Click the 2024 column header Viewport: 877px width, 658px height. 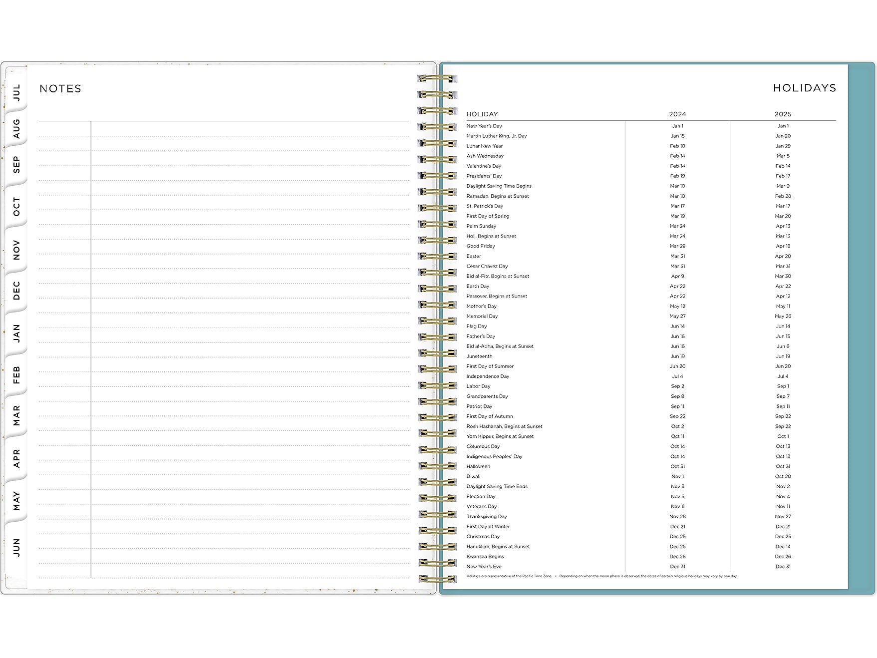click(677, 114)
